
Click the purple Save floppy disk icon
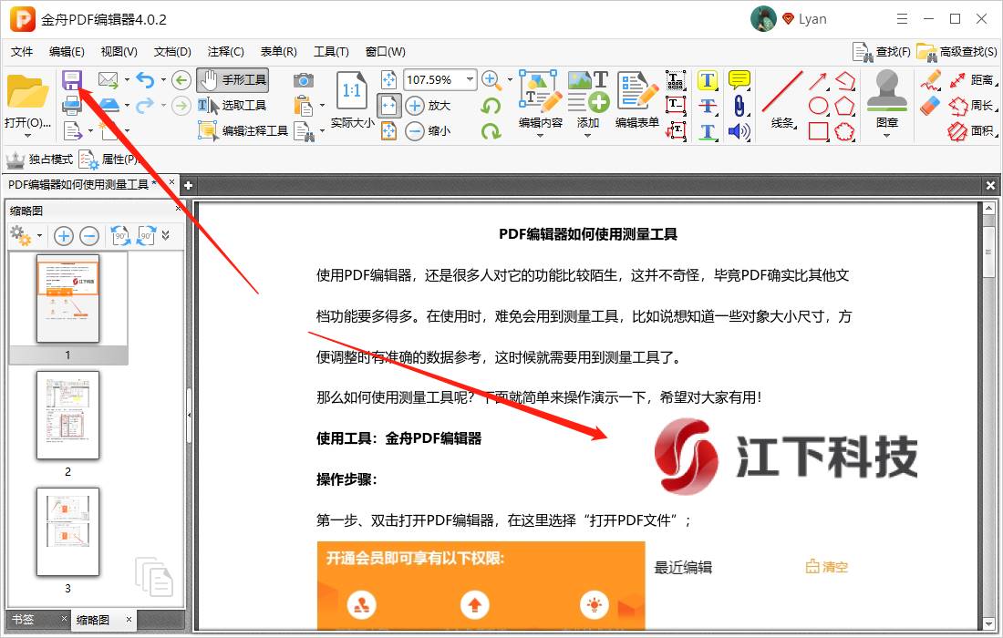pos(72,80)
